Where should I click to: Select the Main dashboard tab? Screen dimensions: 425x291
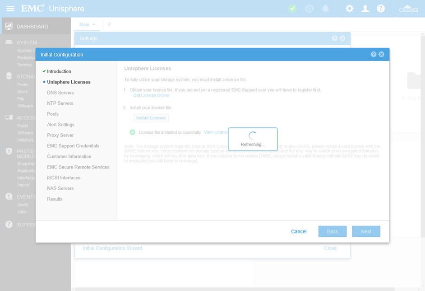[x=84, y=24]
